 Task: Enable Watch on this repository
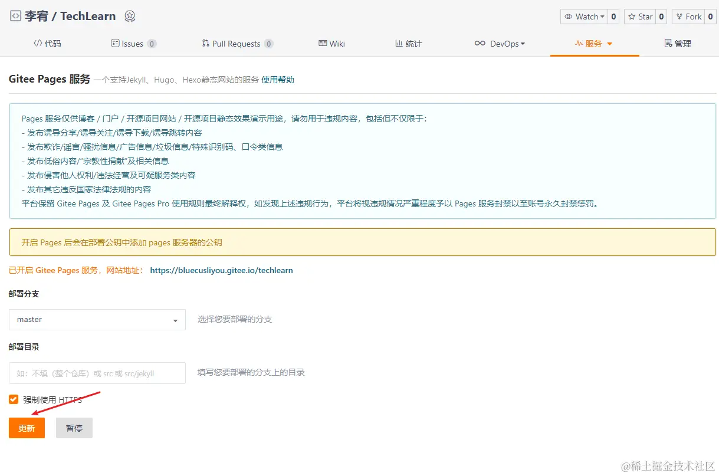pyautogui.click(x=584, y=16)
